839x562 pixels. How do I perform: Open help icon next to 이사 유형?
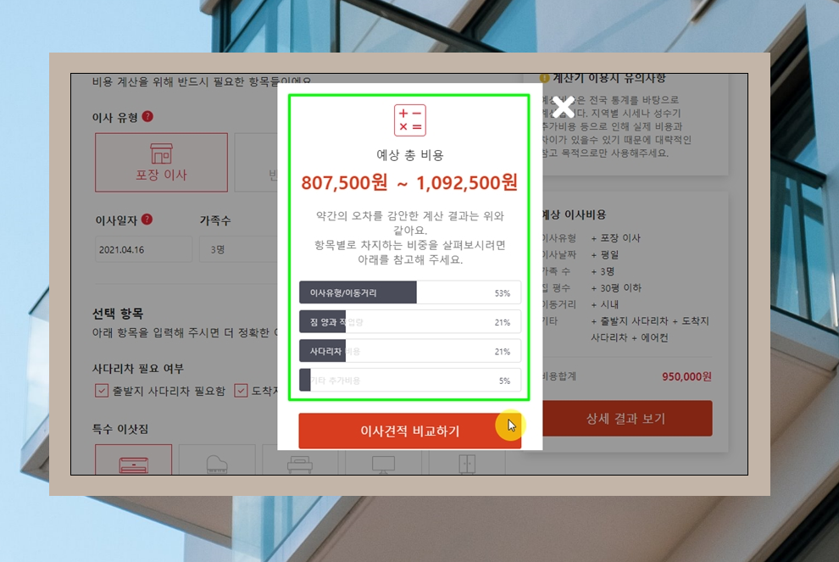pyautogui.click(x=147, y=117)
